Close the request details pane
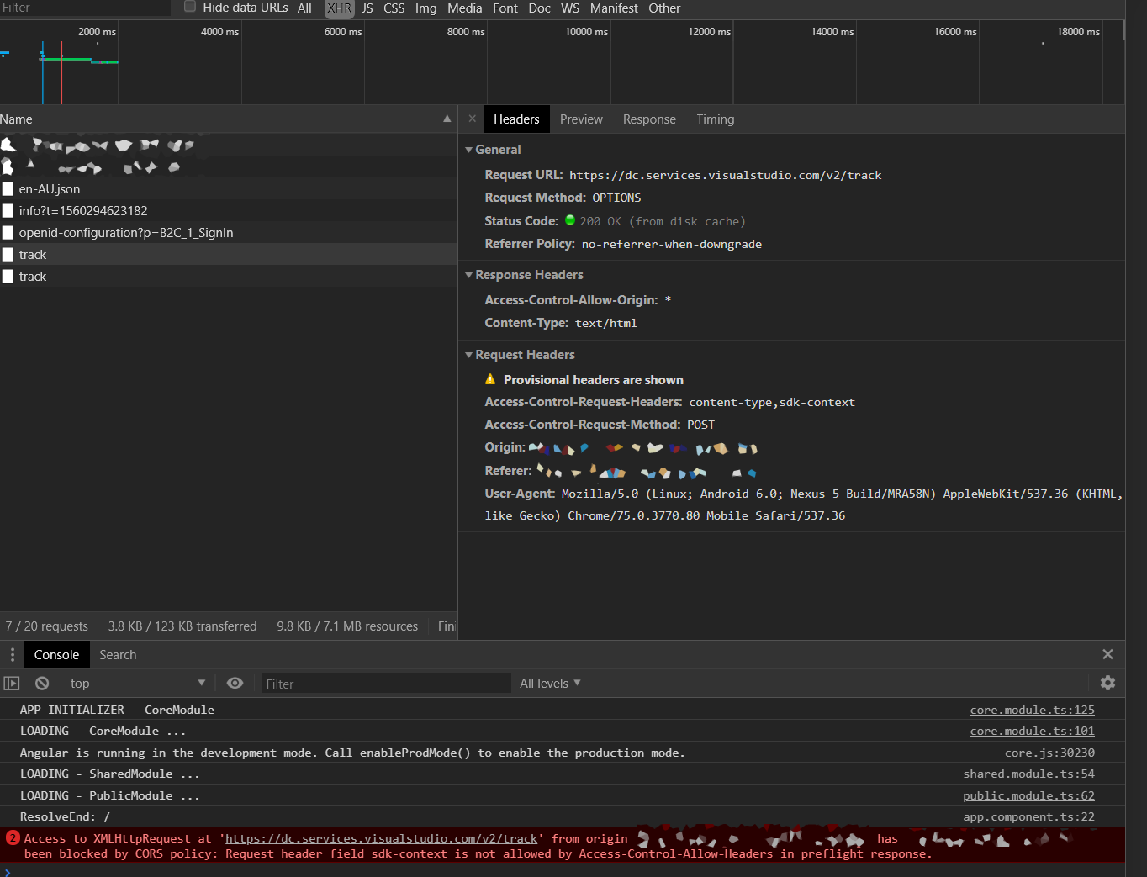The image size is (1147, 877). tap(472, 119)
